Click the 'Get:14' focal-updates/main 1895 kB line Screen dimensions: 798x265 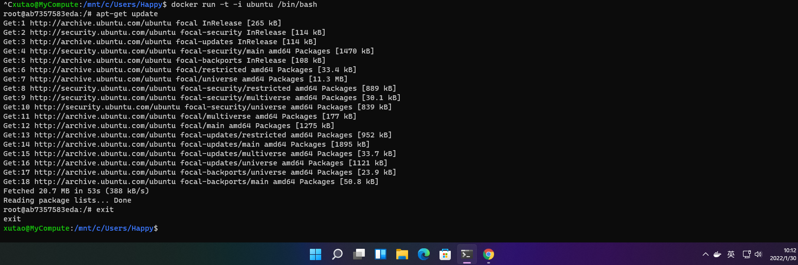coord(187,144)
